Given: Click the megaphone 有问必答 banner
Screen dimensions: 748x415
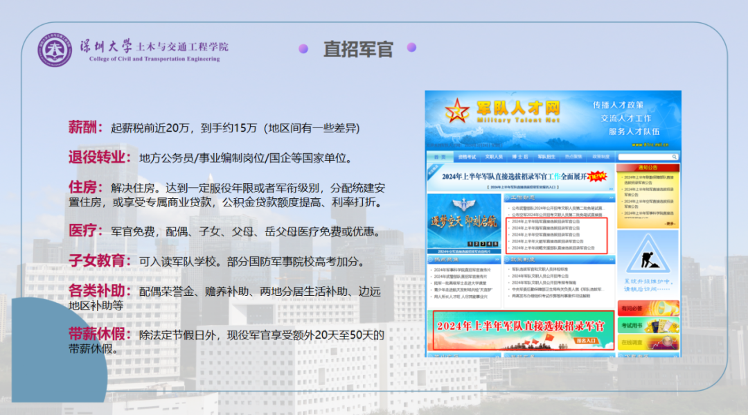Looking at the screenshot, I should [x=648, y=308].
